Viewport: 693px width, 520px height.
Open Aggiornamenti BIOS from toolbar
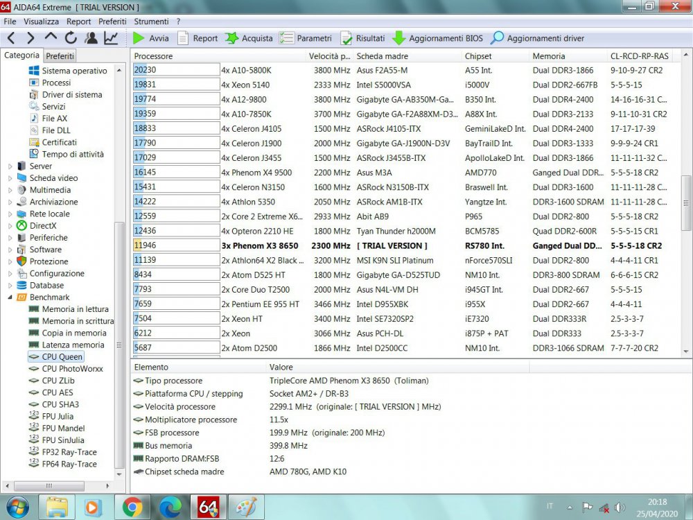(438, 38)
